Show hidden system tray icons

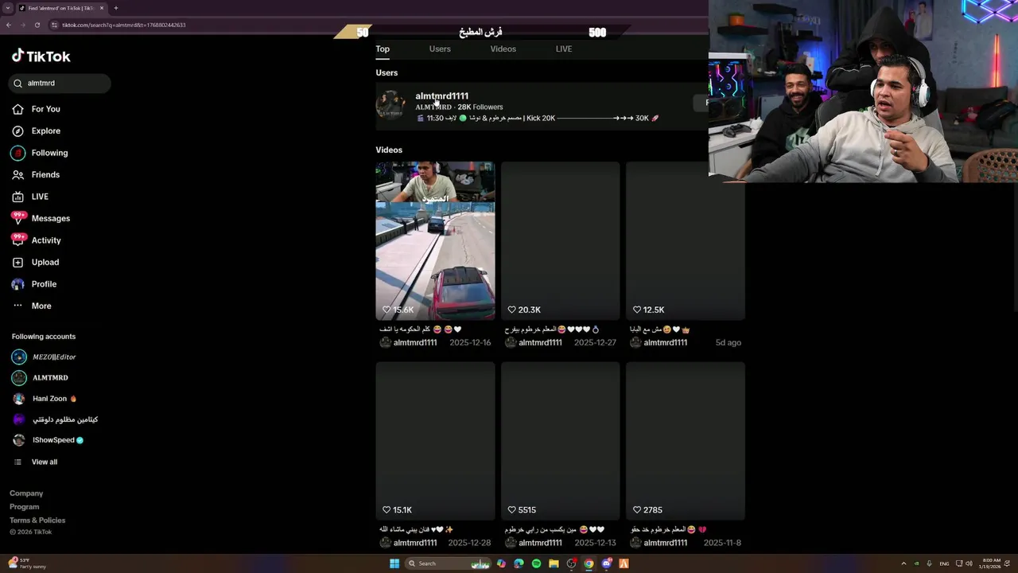coord(903,563)
